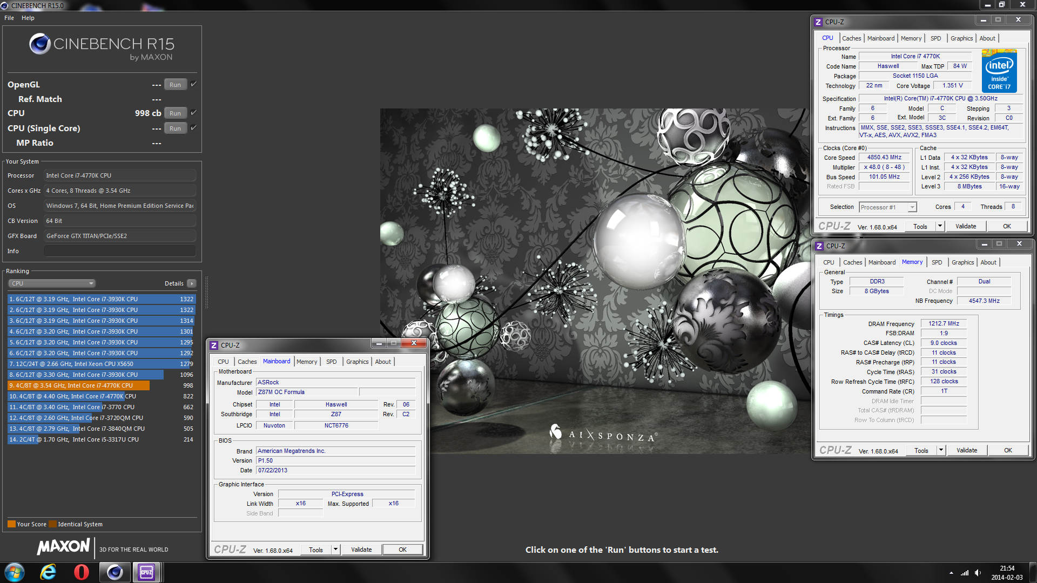
Task: Click Ranking Details arrow button
Action: coord(191,283)
